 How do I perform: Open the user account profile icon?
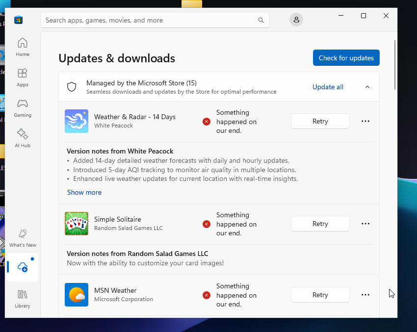coord(296,20)
